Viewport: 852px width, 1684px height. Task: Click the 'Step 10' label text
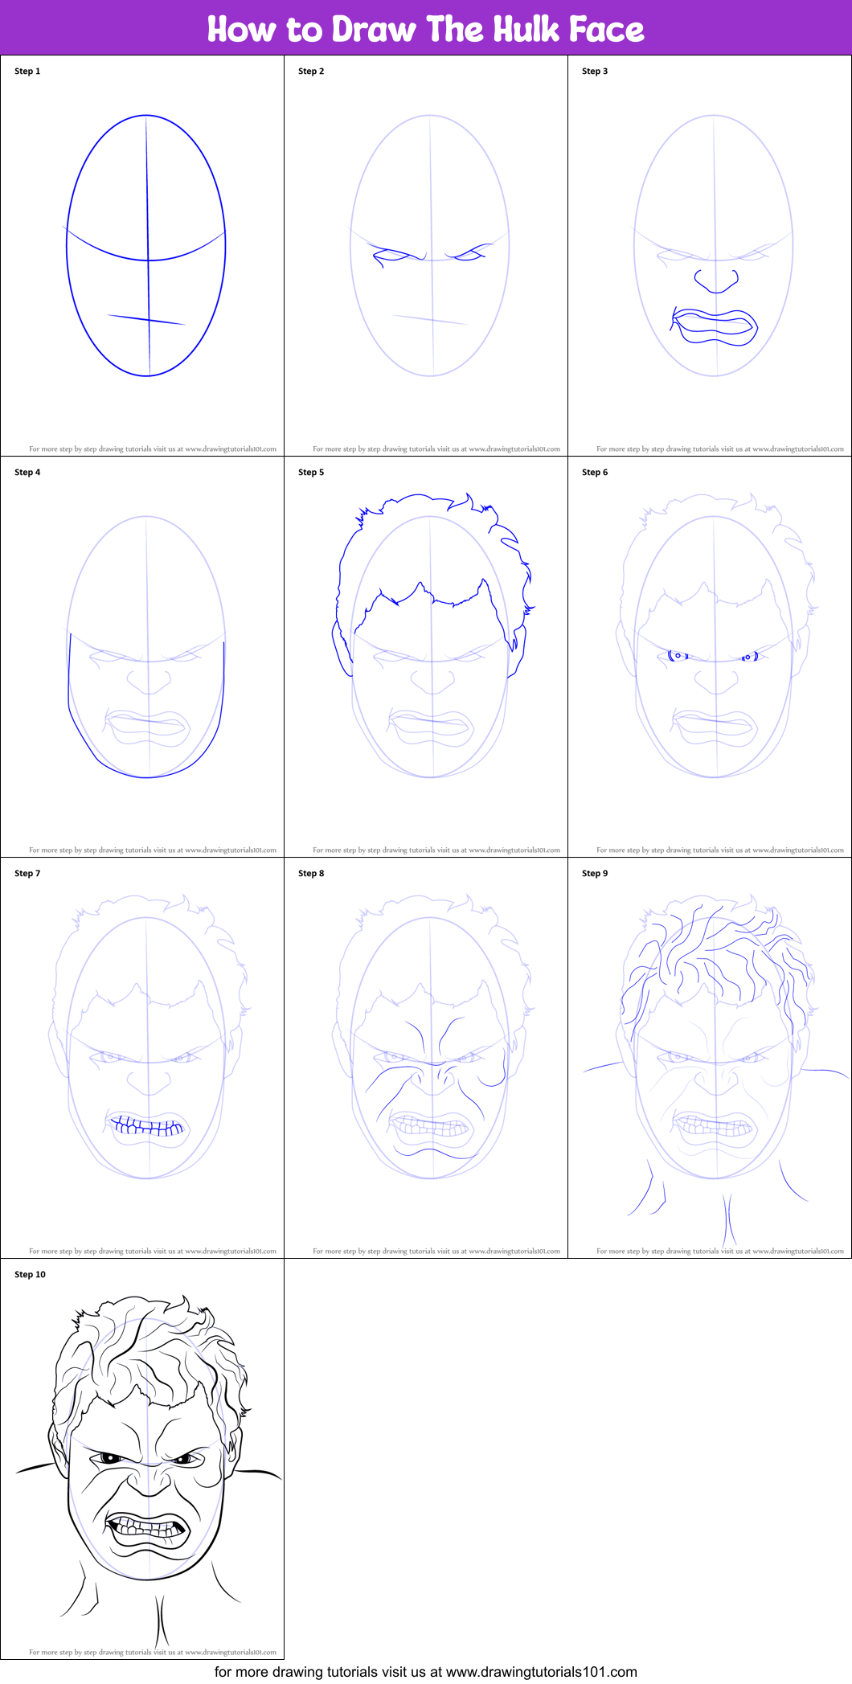[x=31, y=1274]
